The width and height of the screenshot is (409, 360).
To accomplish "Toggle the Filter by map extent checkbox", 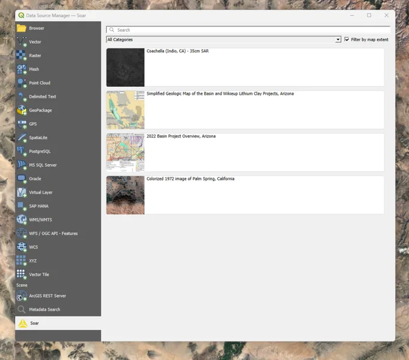I will pos(347,40).
